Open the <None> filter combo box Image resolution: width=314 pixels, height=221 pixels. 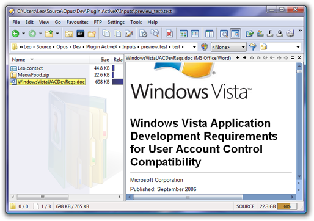click(228, 47)
